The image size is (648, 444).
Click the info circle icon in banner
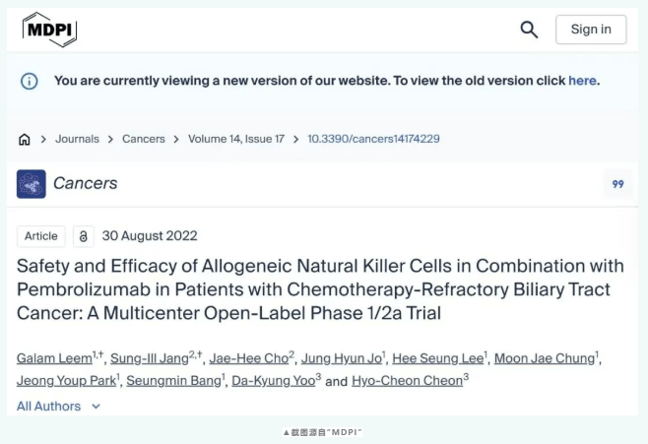click(29, 81)
